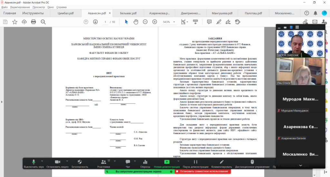Viewport: 330px width, 177px height.
Task: Open Zoom chat
Action: click(128, 164)
